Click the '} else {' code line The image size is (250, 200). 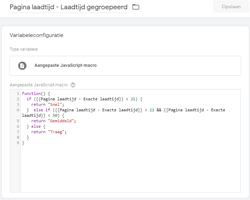point(36,126)
